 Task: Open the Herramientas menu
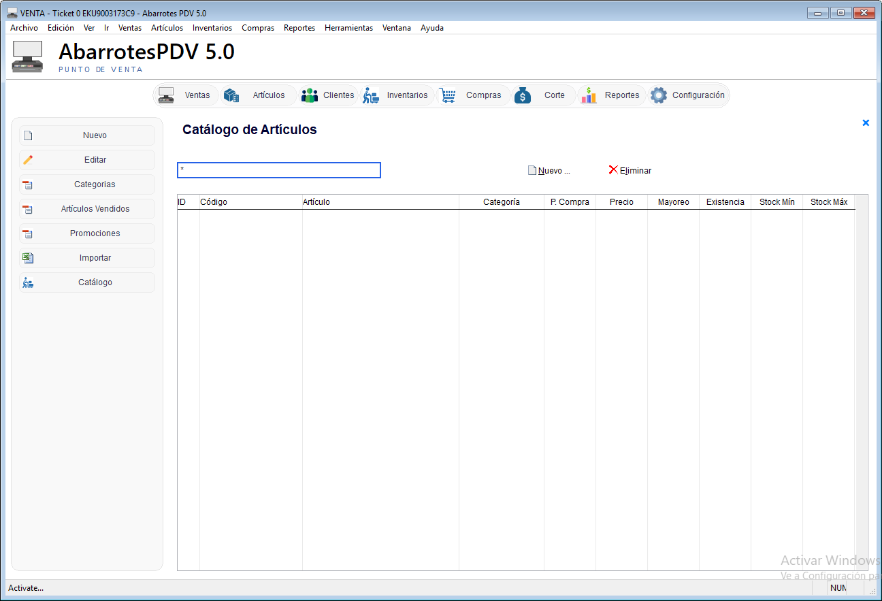click(x=349, y=28)
